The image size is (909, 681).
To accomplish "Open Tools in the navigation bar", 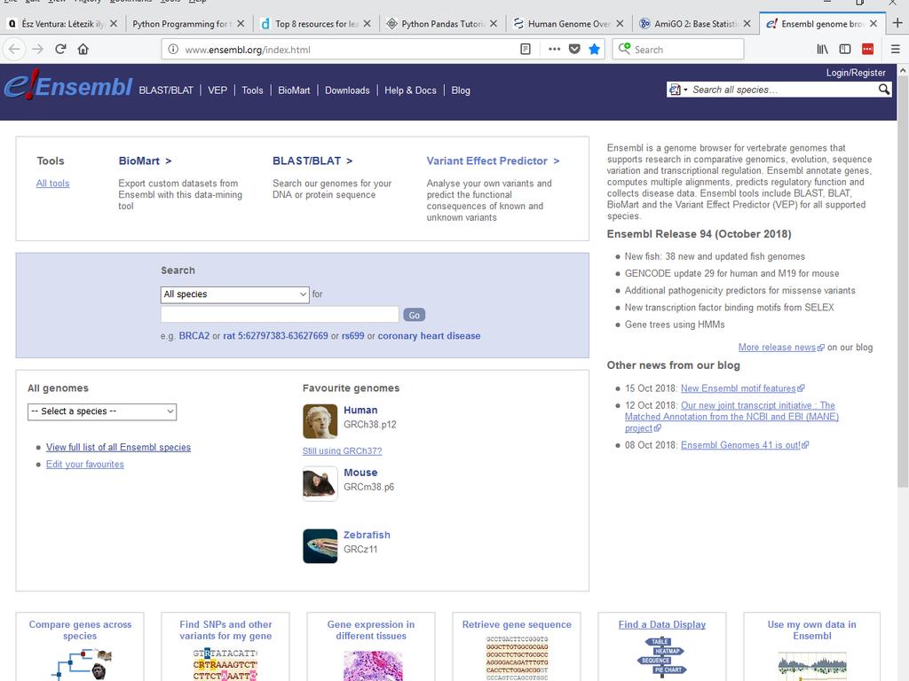I will coord(252,90).
